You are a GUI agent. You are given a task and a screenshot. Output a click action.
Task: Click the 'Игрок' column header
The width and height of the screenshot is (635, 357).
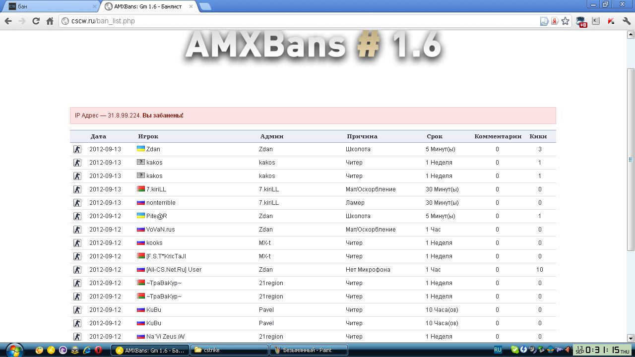click(148, 136)
